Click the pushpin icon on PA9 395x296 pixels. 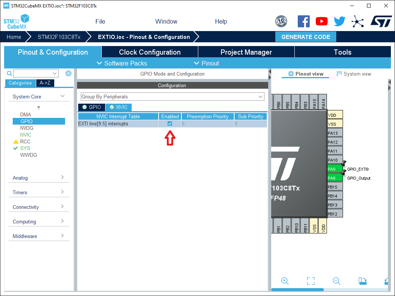tap(343, 164)
